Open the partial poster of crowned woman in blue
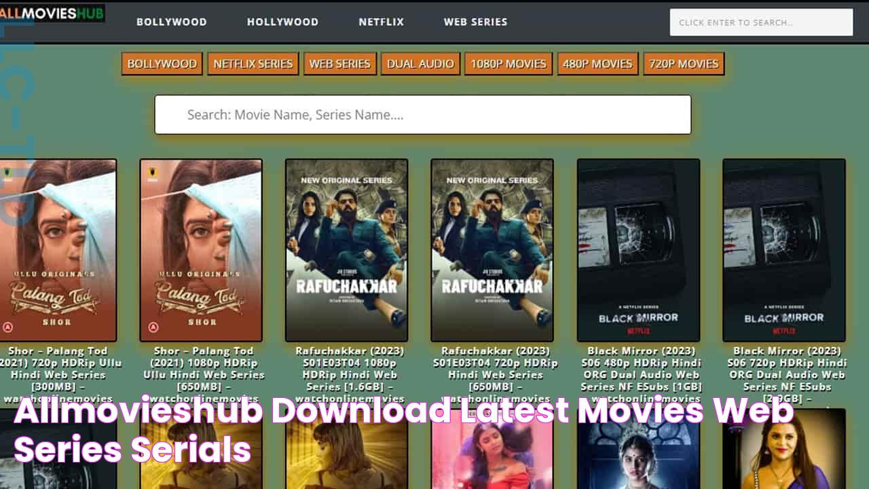This screenshot has width=869, height=489. coord(638,449)
